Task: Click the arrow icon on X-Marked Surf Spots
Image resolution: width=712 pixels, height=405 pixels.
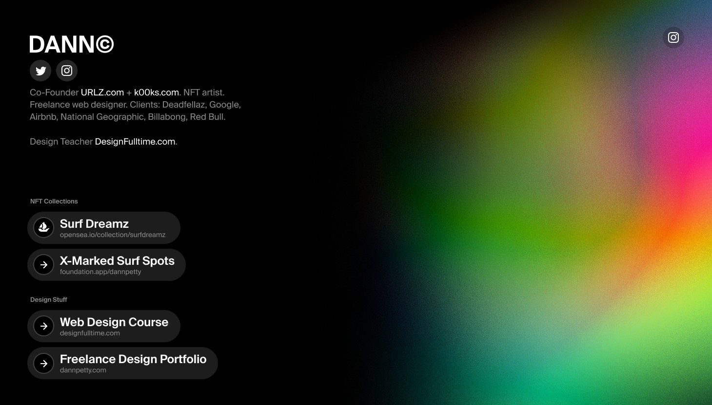Action: (44, 265)
